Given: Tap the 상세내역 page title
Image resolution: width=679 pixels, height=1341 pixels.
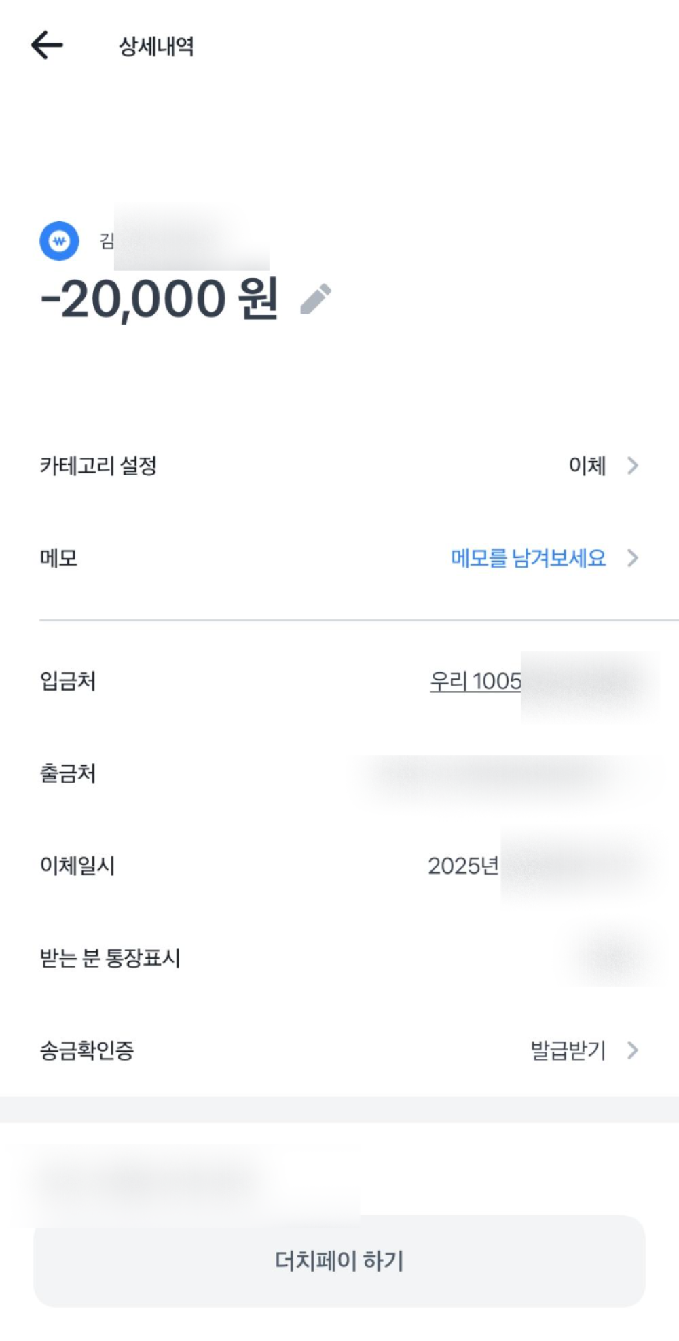Looking at the screenshot, I should [x=156, y=46].
